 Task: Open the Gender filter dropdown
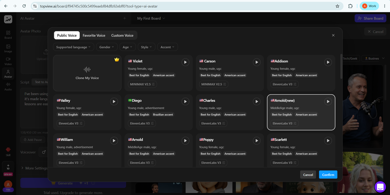pyautogui.click(x=107, y=47)
